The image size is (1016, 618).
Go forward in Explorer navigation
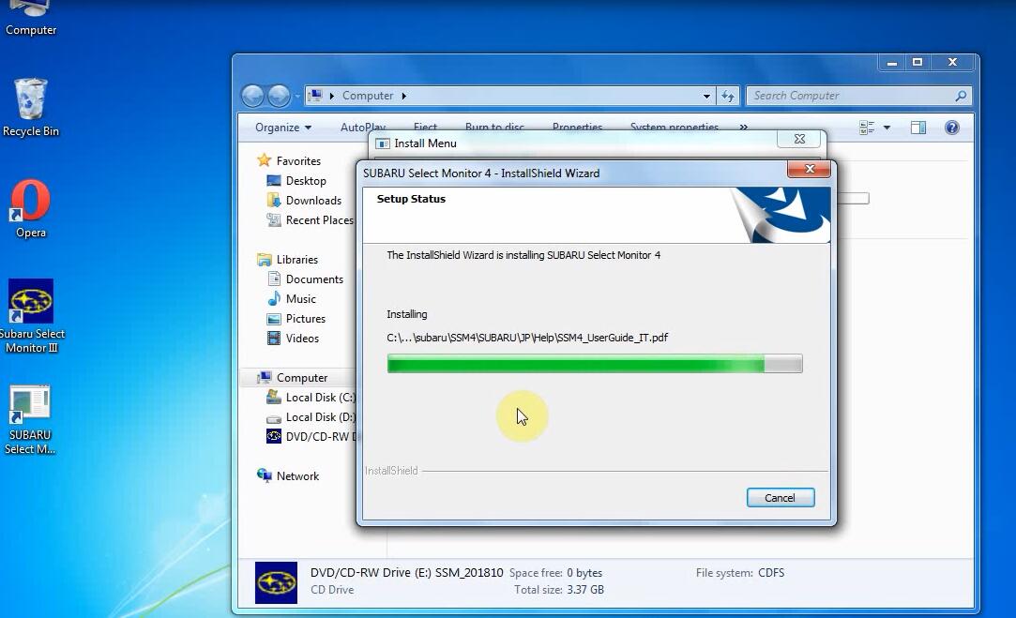tap(279, 96)
